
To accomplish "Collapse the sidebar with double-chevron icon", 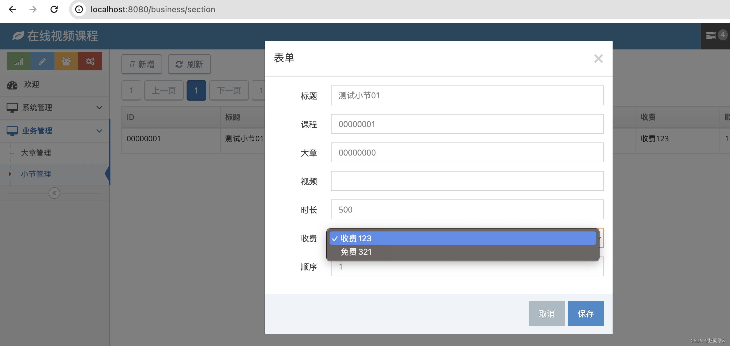I will [54, 193].
